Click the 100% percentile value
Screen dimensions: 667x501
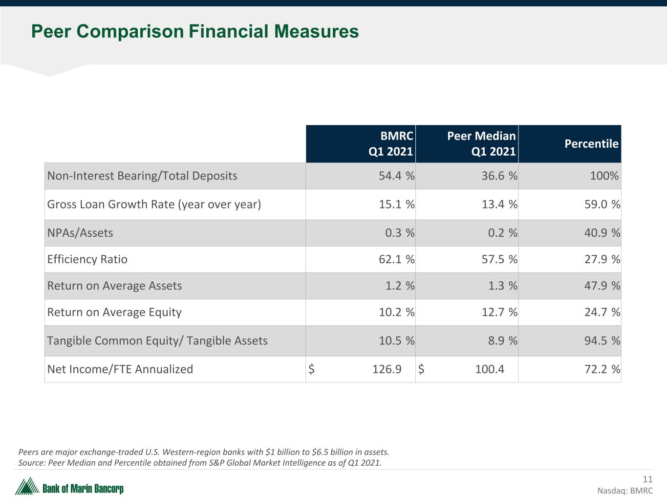(x=604, y=176)
